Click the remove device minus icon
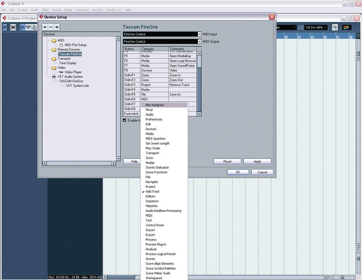Viewport: 362px width, 280px height. (x=51, y=27)
